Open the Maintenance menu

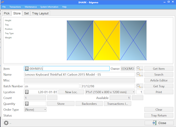tap(31, 7)
